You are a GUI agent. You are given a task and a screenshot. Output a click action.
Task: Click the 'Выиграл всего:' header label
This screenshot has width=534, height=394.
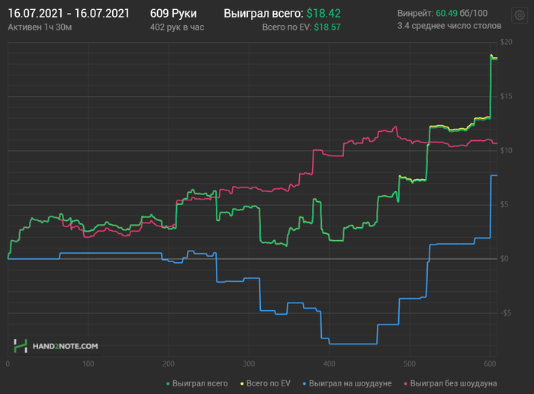(263, 14)
